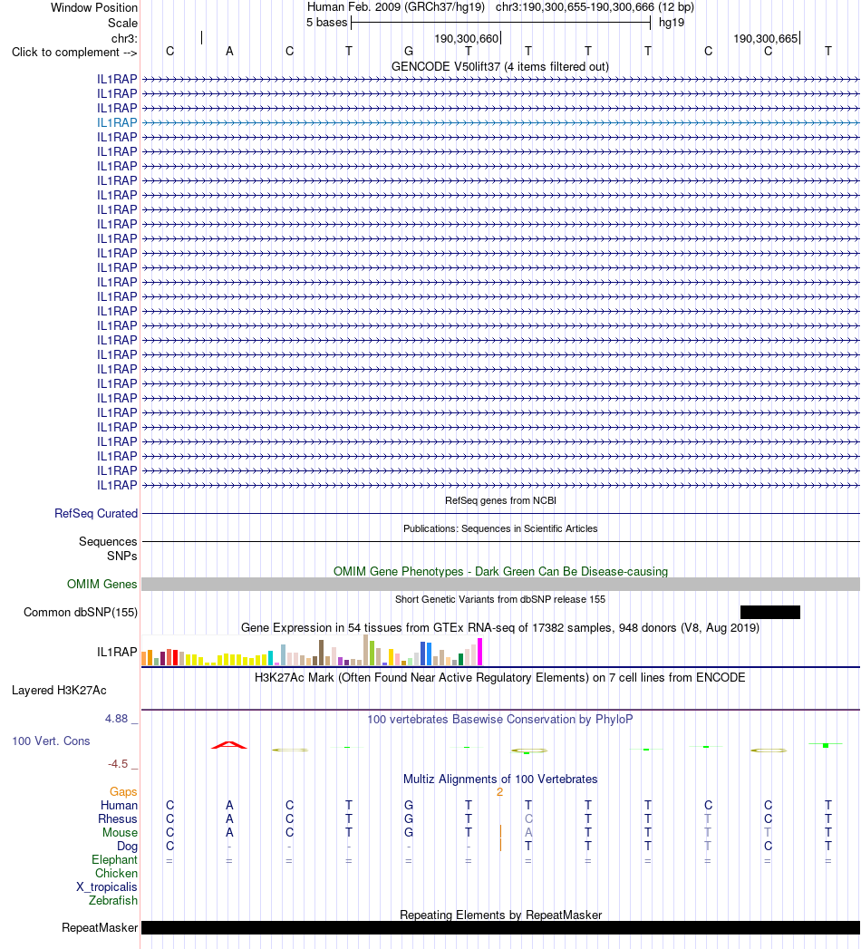Click the Human species label
The height and width of the screenshot is (949, 861).
pyautogui.click(x=120, y=805)
